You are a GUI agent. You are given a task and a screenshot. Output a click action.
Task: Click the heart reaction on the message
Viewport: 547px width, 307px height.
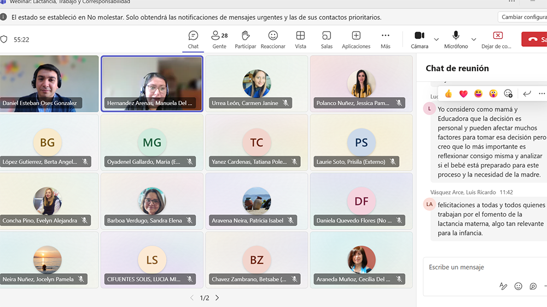tap(463, 94)
